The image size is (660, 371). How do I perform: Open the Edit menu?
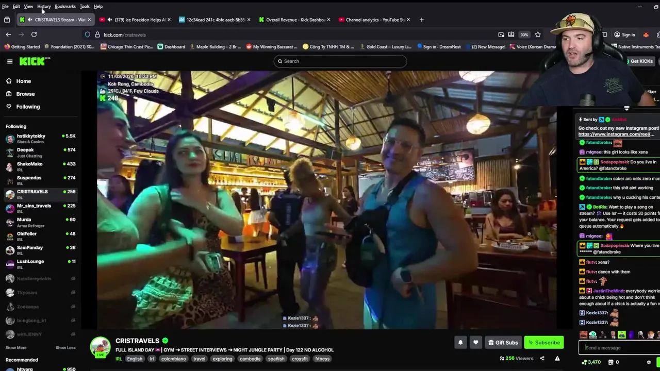click(x=16, y=6)
